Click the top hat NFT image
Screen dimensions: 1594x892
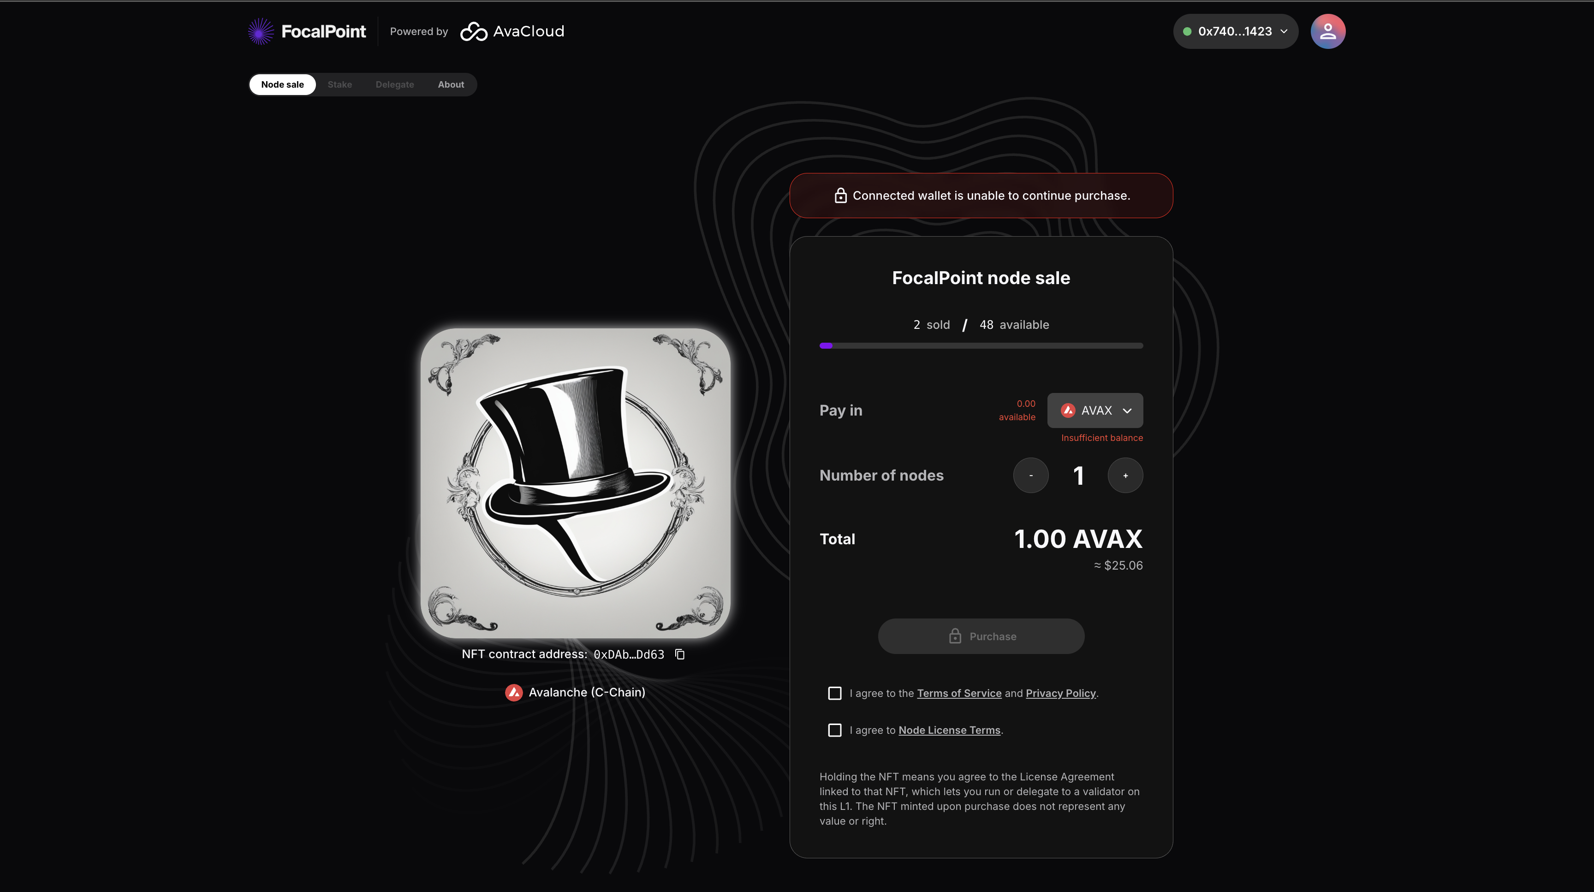point(576,483)
